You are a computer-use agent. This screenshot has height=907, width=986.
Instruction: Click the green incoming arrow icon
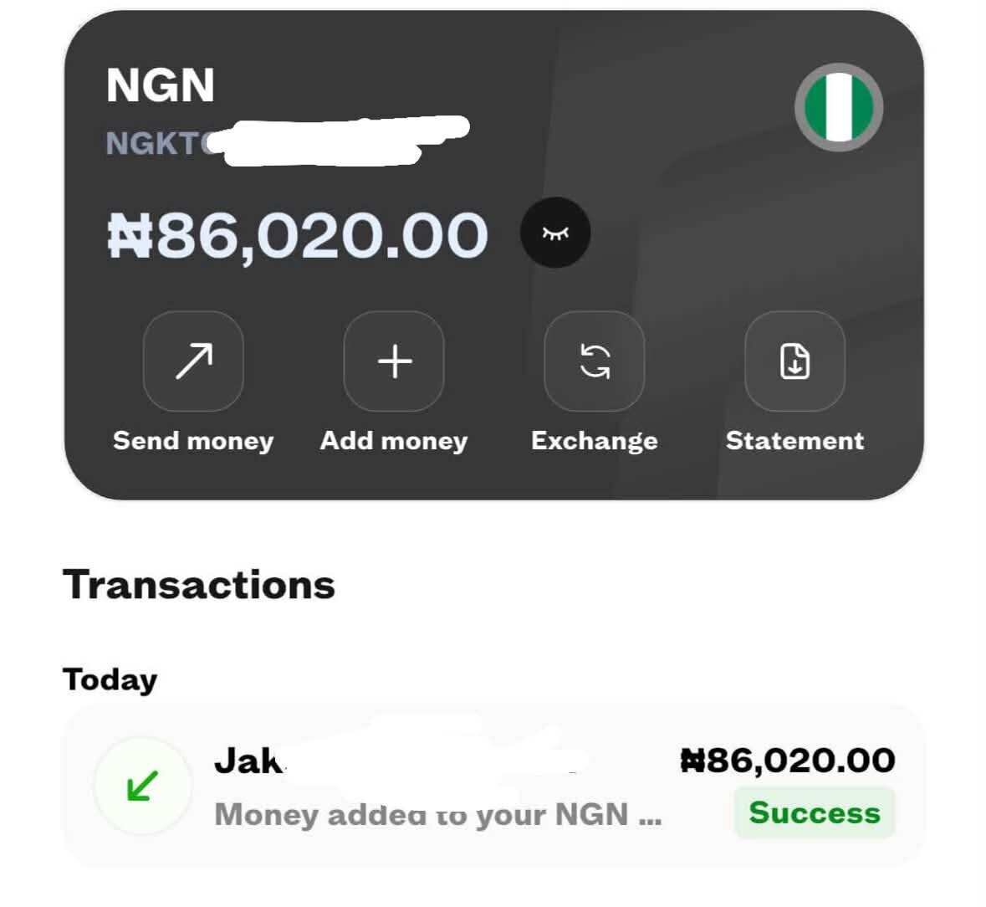[x=143, y=786]
